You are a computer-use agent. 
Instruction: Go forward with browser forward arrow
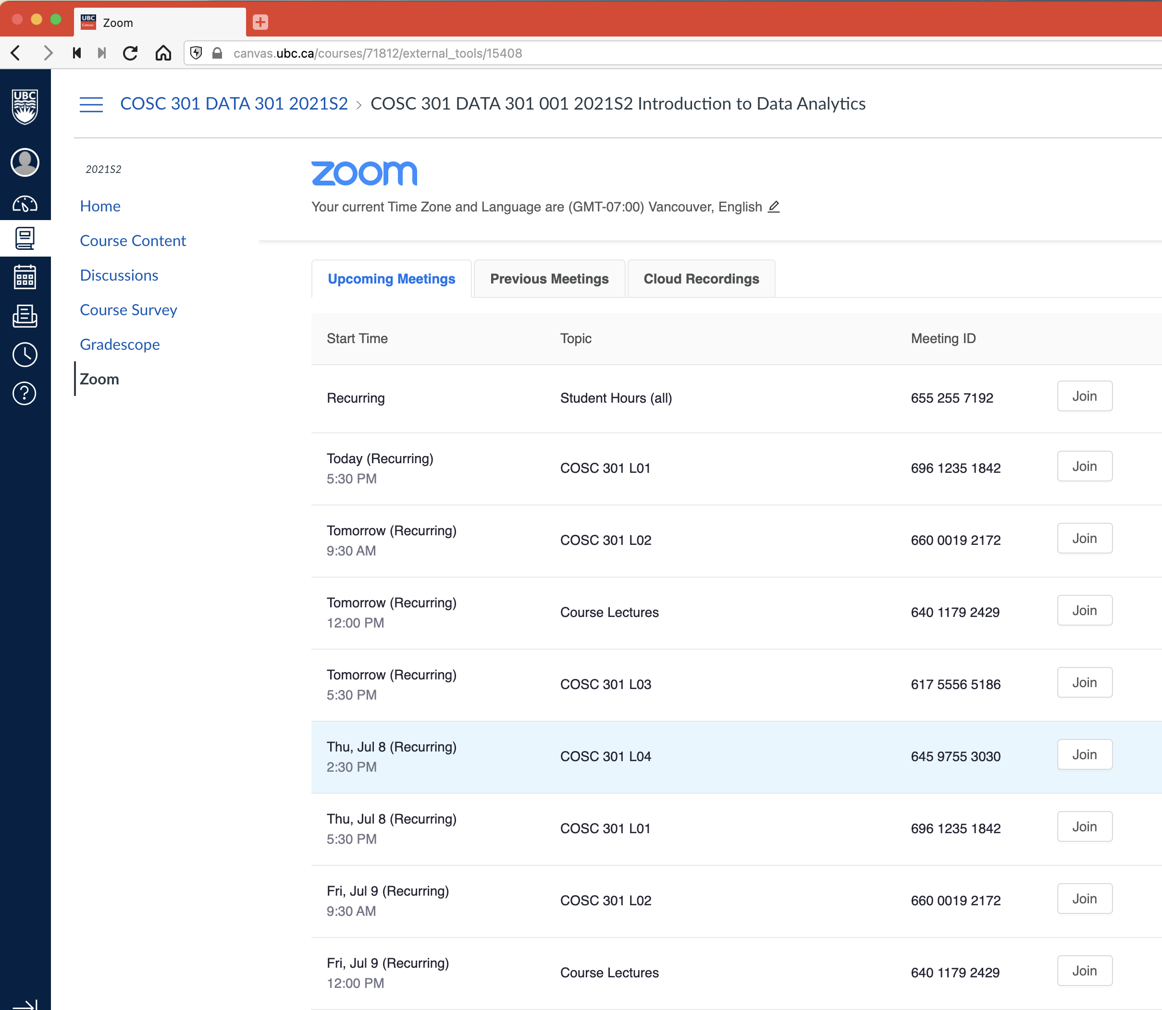(49, 53)
